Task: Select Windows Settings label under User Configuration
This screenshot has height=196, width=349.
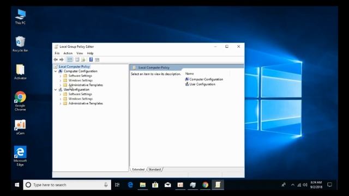Action: [x=81, y=99]
